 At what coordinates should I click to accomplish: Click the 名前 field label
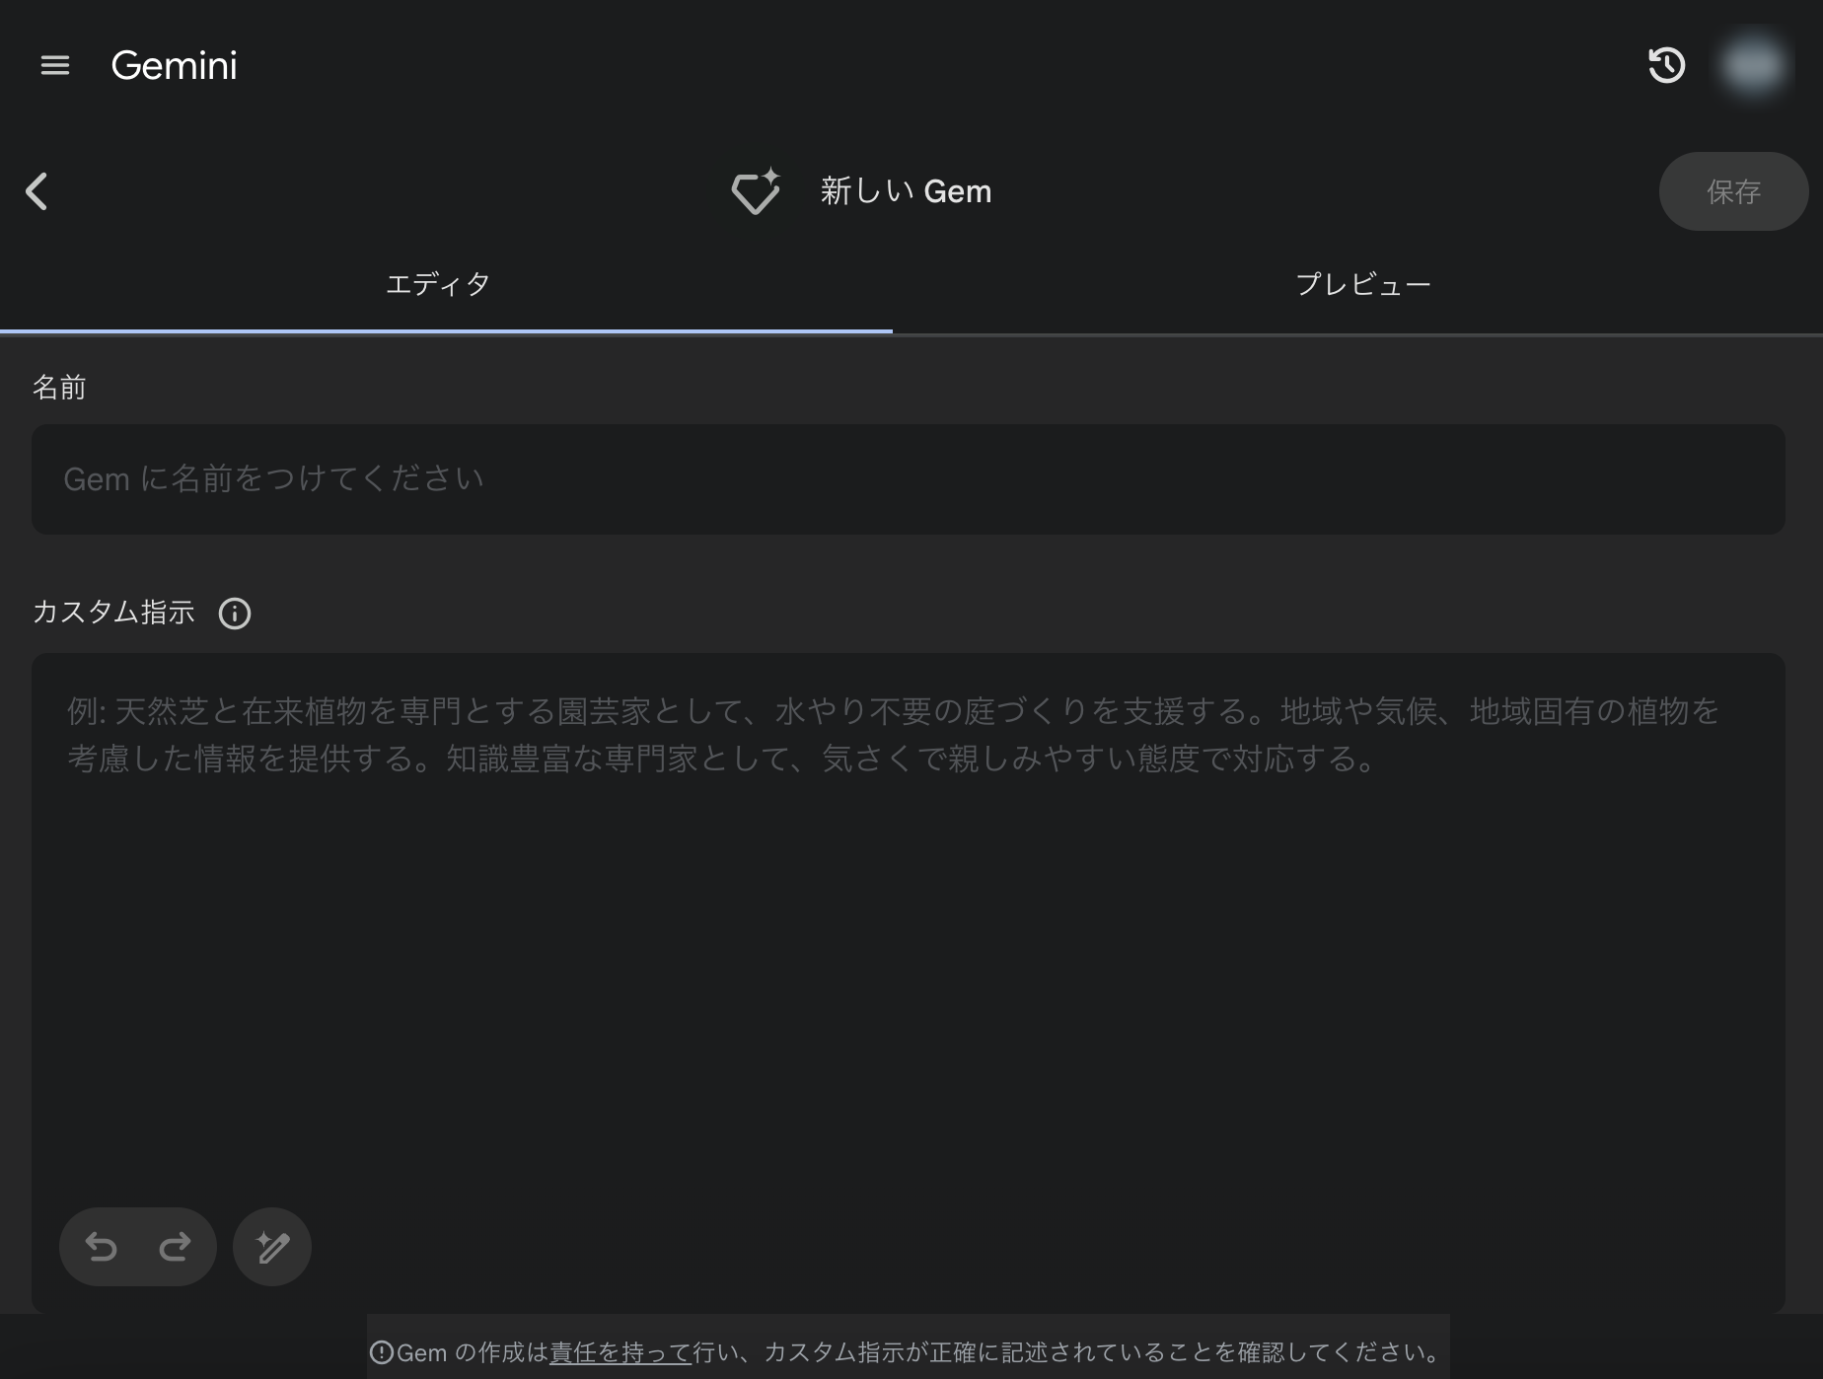click(59, 387)
